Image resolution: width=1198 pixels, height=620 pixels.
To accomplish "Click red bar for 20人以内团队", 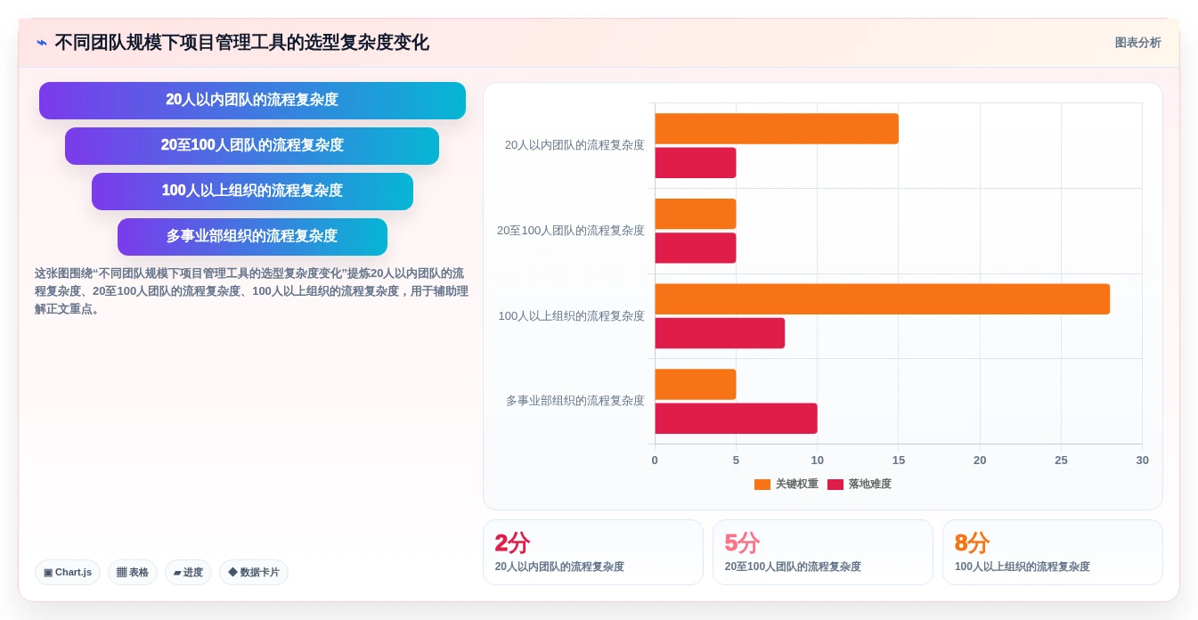I will click(x=696, y=163).
